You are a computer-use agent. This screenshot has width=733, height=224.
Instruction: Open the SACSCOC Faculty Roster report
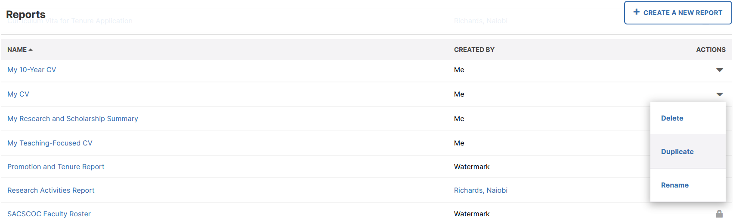point(49,214)
